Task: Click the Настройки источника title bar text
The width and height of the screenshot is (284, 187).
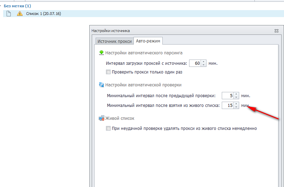Action: coord(111,31)
